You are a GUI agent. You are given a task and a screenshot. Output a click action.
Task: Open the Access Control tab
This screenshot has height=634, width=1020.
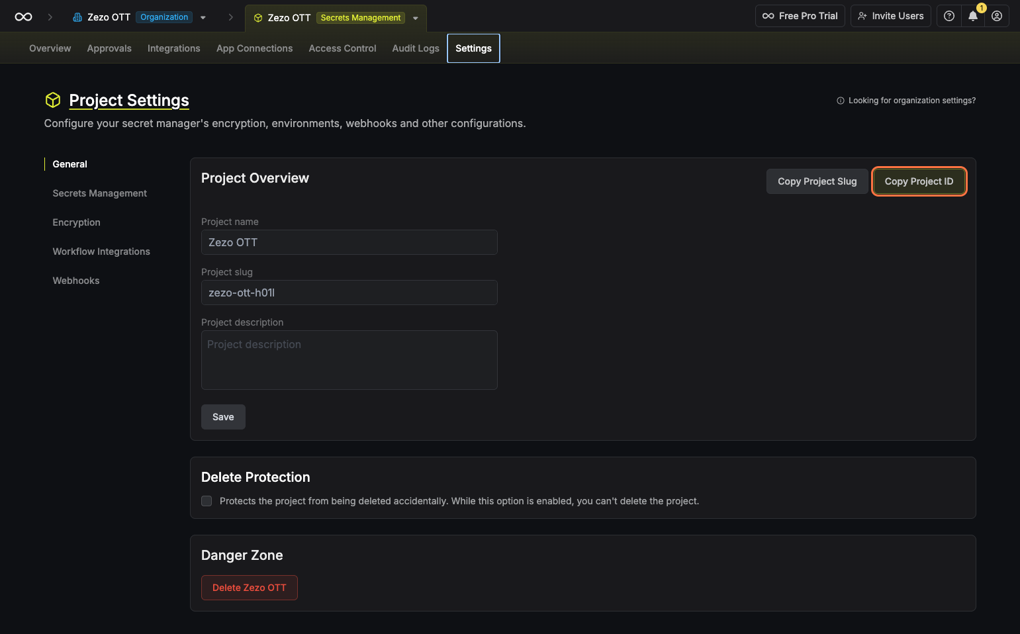click(342, 48)
